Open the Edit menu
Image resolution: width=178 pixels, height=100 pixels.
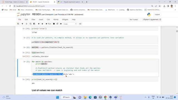coord(26,19)
